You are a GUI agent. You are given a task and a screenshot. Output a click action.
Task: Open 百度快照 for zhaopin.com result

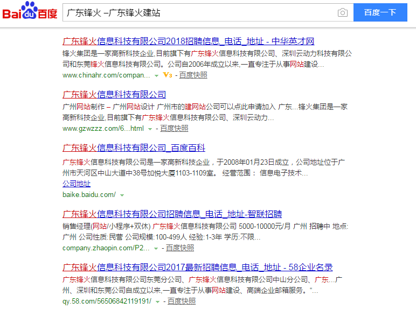[180, 248]
